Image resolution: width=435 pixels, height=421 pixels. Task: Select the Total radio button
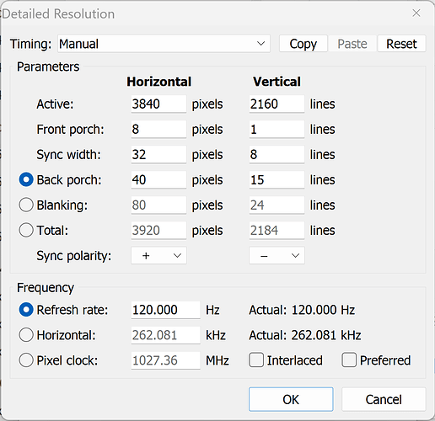pyautogui.click(x=26, y=230)
